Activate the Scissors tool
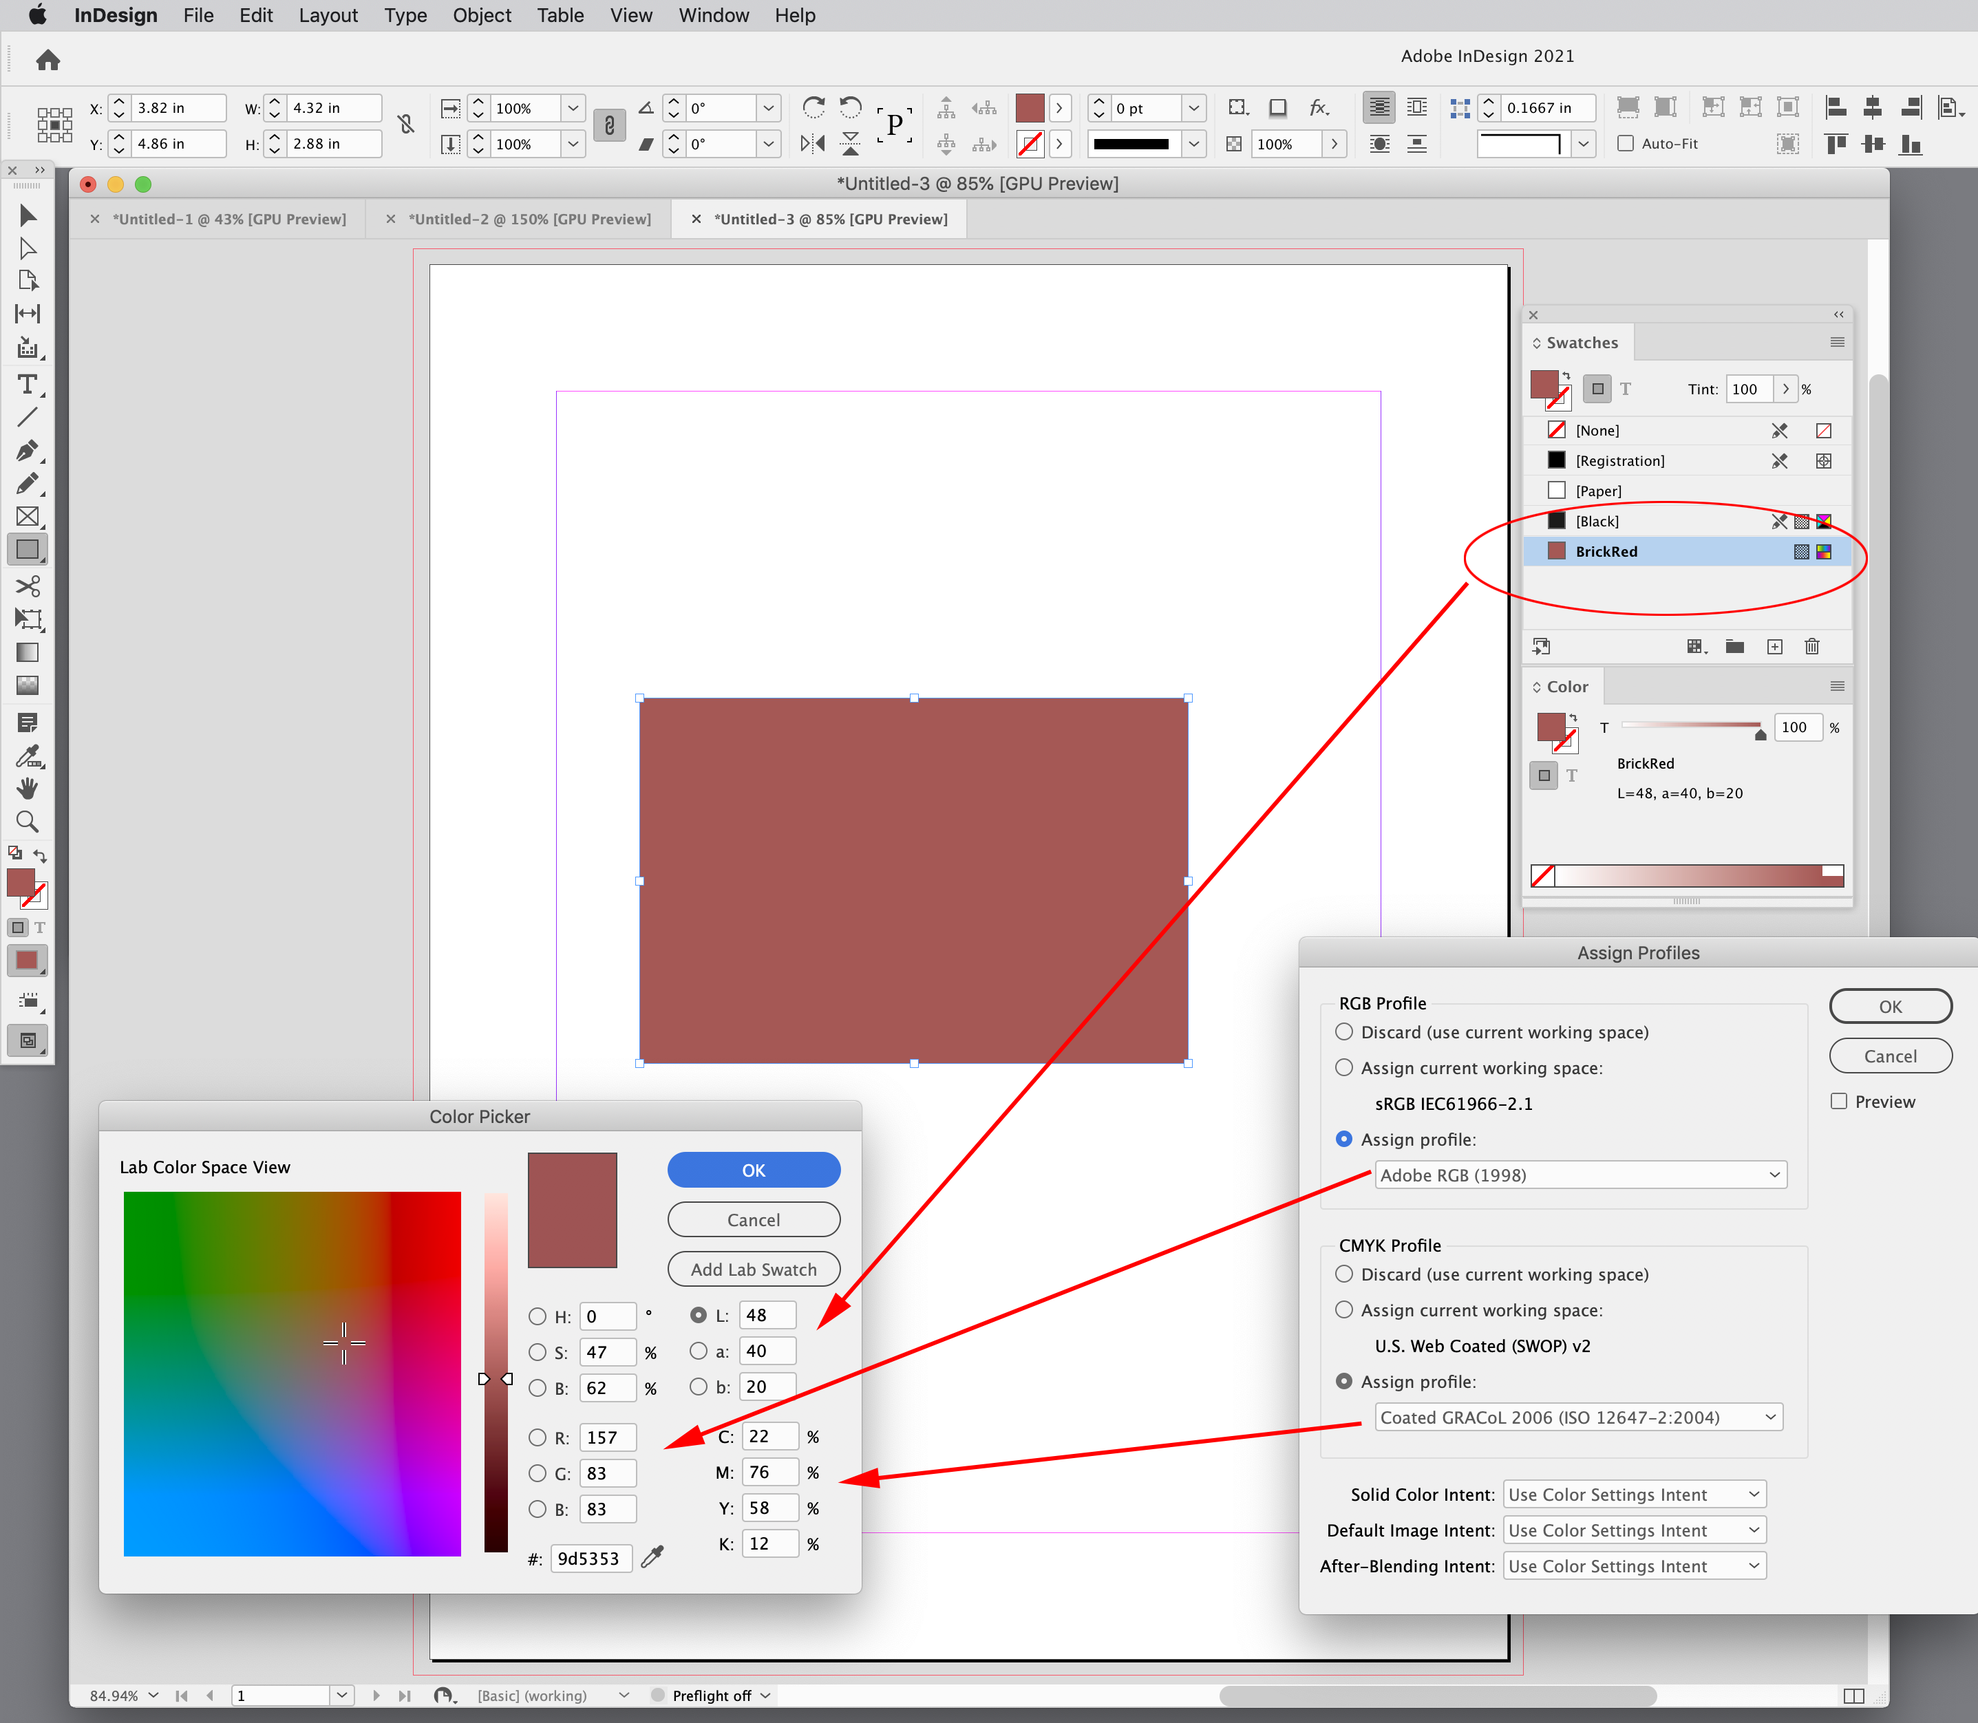The height and width of the screenshot is (1723, 1978). coord(28,586)
